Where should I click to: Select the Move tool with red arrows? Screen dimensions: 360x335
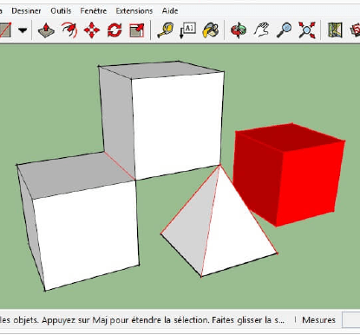[92, 30]
